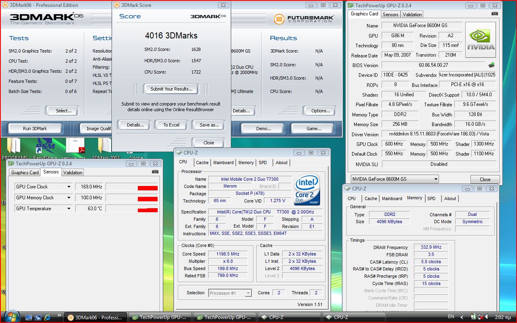Click the Futuremark Corporation logo

click(x=304, y=19)
